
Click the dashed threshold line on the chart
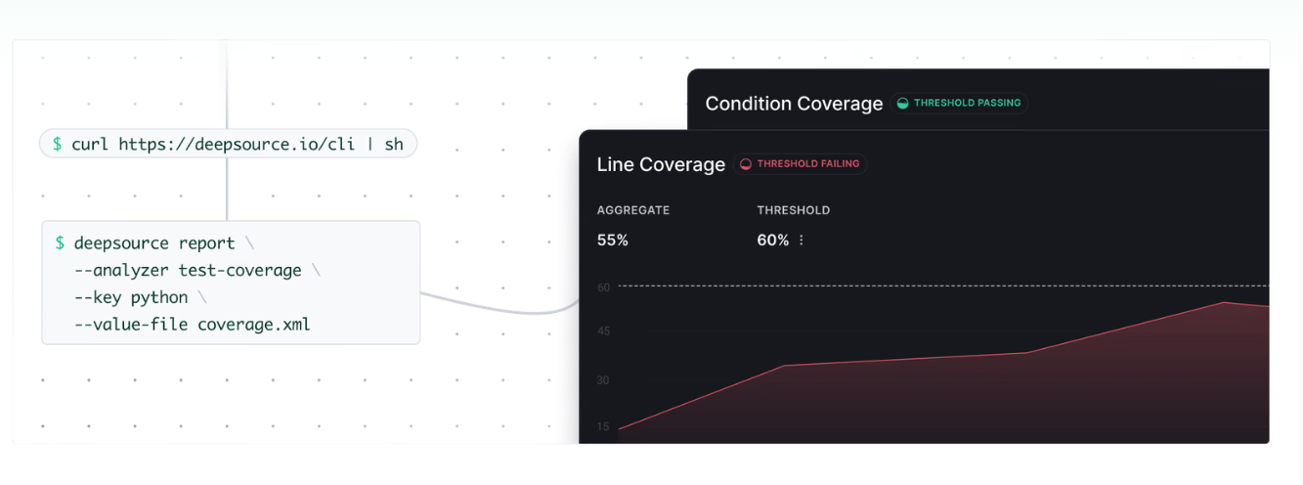pyautogui.click(x=943, y=286)
